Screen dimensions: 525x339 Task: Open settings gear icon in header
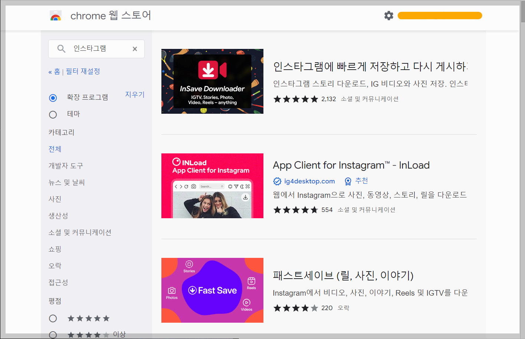(388, 16)
